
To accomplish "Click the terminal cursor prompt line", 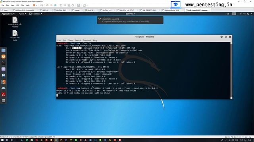I will tap(57, 95).
